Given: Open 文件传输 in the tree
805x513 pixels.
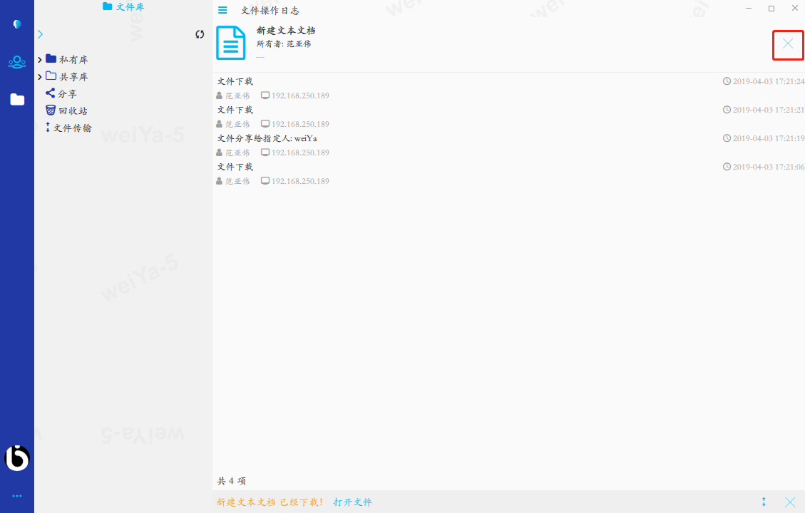Looking at the screenshot, I should [72, 128].
